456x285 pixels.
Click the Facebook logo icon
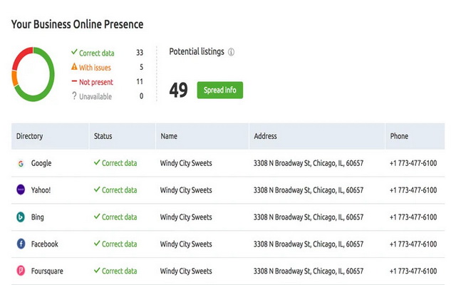coord(21,244)
